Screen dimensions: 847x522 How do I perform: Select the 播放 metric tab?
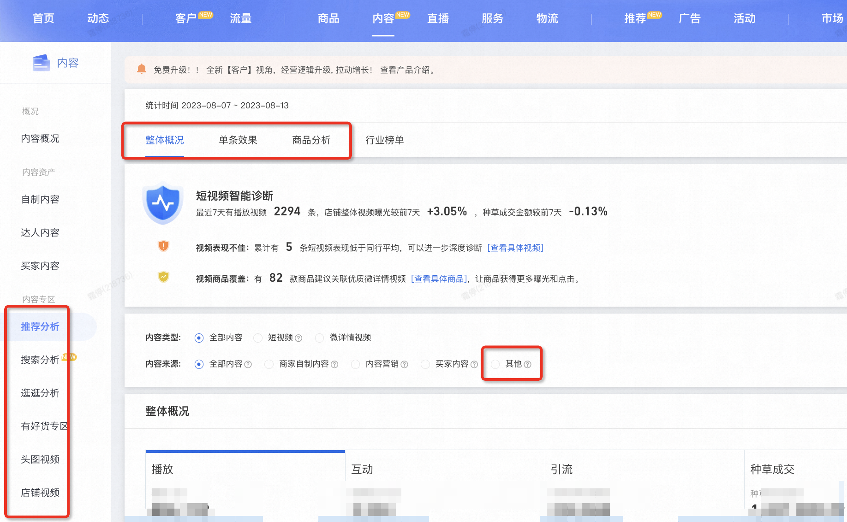coord(245,483)
